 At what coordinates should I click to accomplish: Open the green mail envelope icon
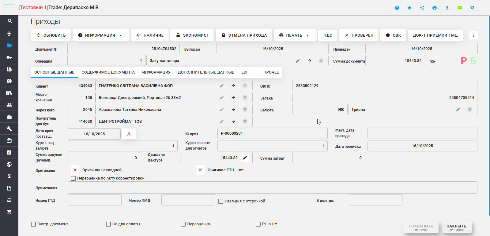click(x=460, y=8)
